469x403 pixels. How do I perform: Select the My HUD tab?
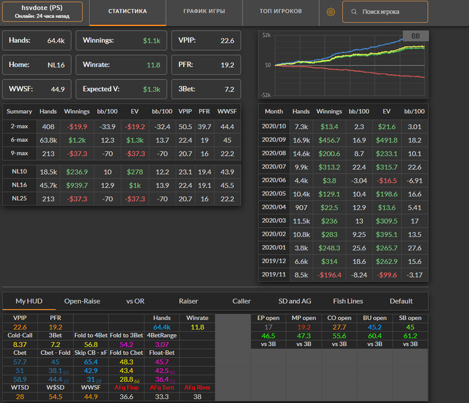click(30, 301)
